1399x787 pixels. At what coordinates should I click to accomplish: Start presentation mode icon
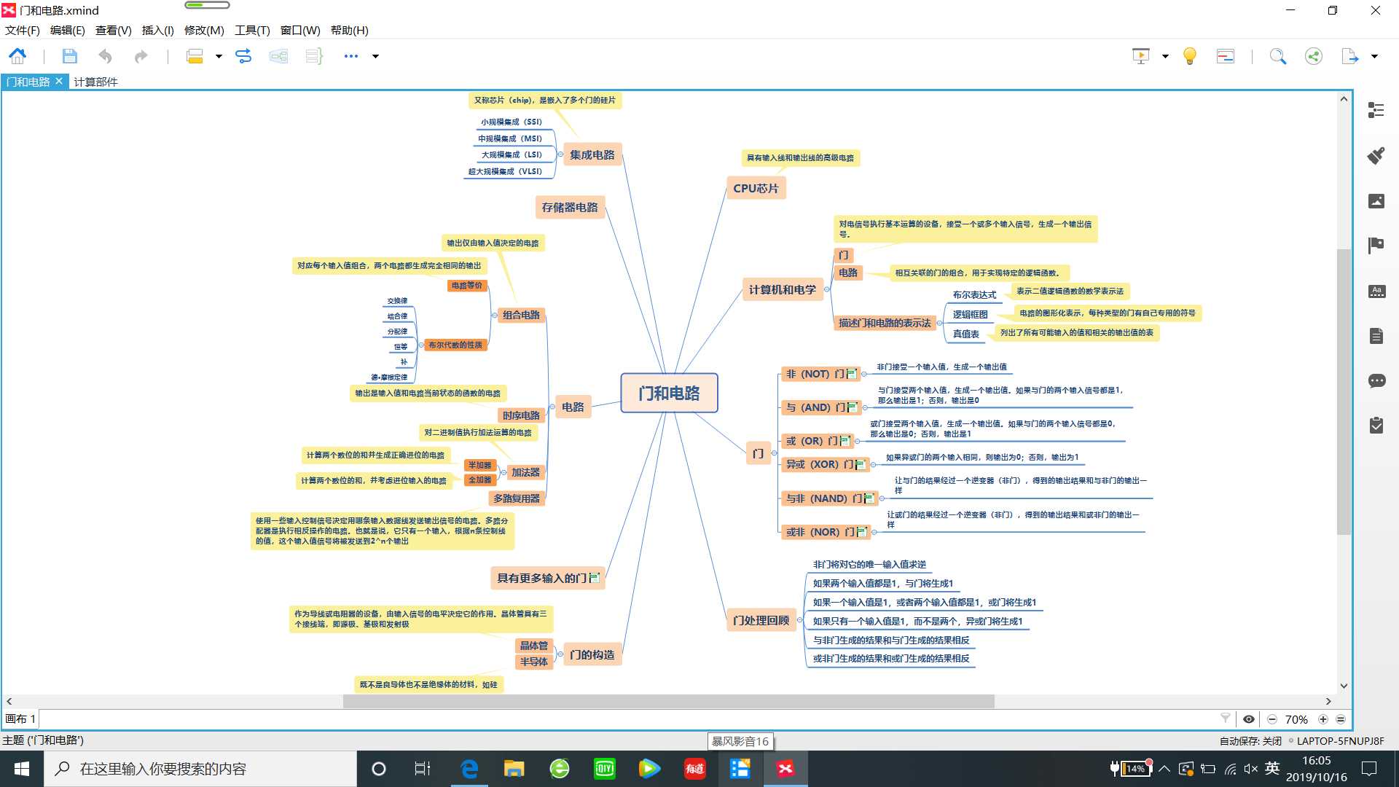(1141, 56)
